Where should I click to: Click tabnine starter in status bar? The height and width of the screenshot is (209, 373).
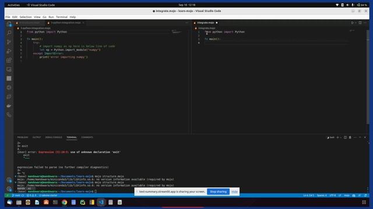[x=48, y=196]
